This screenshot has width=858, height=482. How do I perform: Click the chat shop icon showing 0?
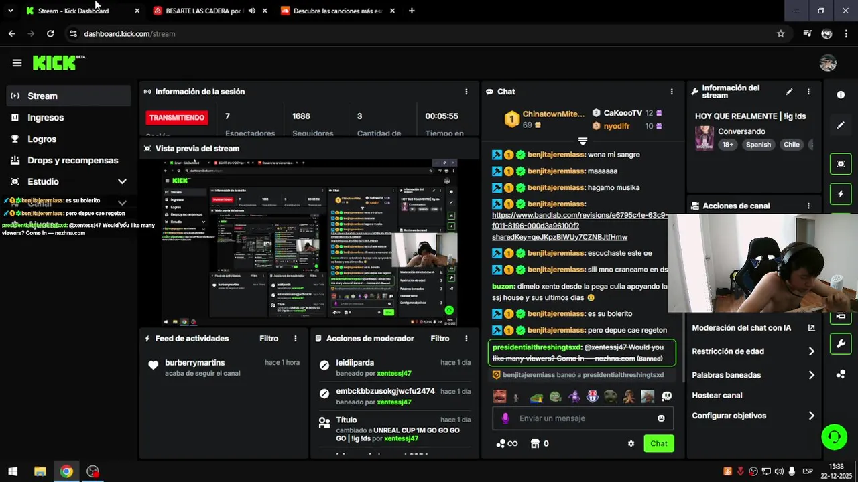coord(540,443)
